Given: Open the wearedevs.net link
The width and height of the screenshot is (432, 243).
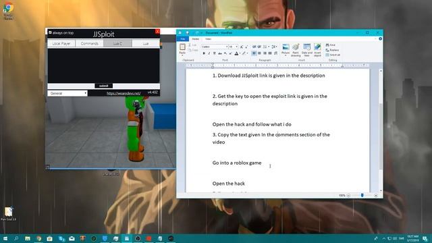Looking at the screenshot, I should 124,93.
